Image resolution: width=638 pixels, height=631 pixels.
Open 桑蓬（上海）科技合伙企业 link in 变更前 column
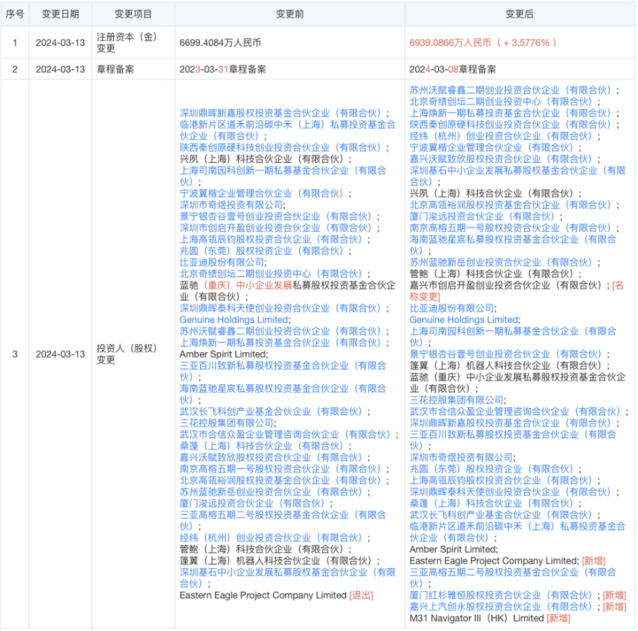point(261,446)
